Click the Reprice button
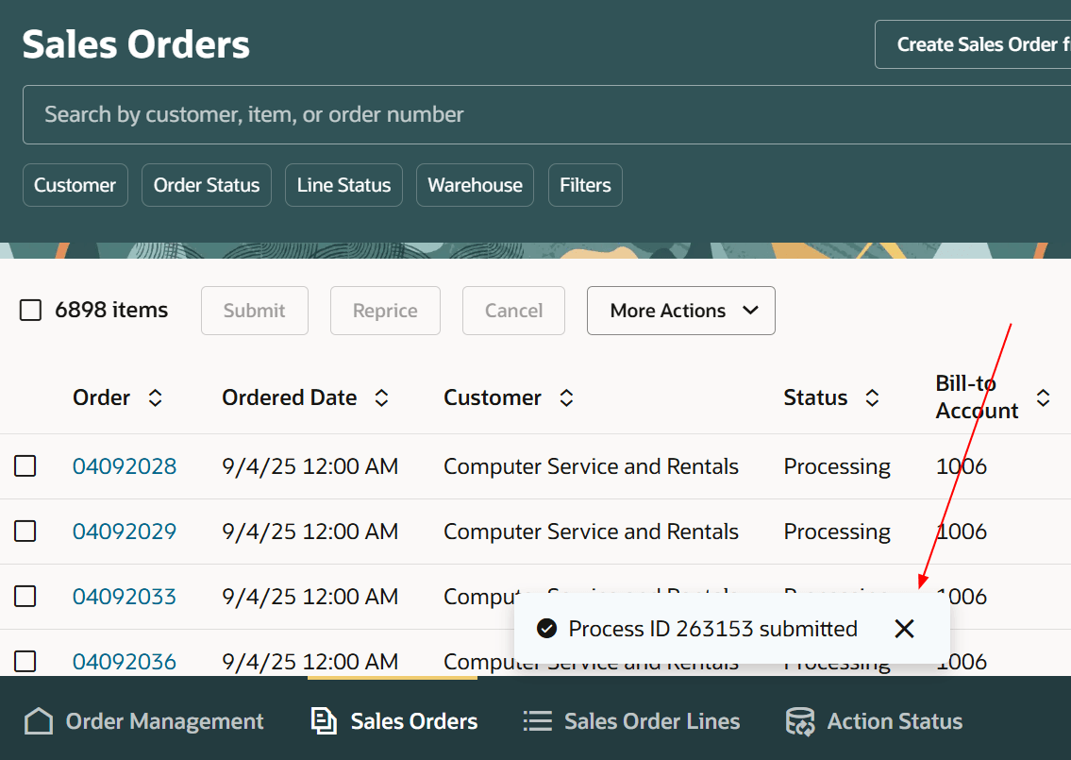1071x760 pixels. coord(385,311)
